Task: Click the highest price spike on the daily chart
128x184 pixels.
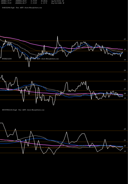Action: (58, 36)
